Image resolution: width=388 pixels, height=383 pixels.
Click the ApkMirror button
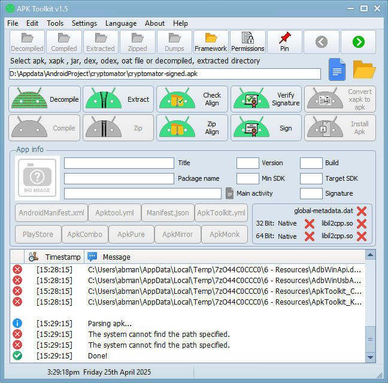pos(178,235)
